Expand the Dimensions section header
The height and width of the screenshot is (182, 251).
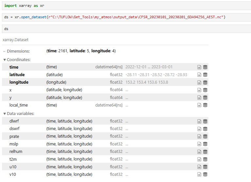coord(16,51)
